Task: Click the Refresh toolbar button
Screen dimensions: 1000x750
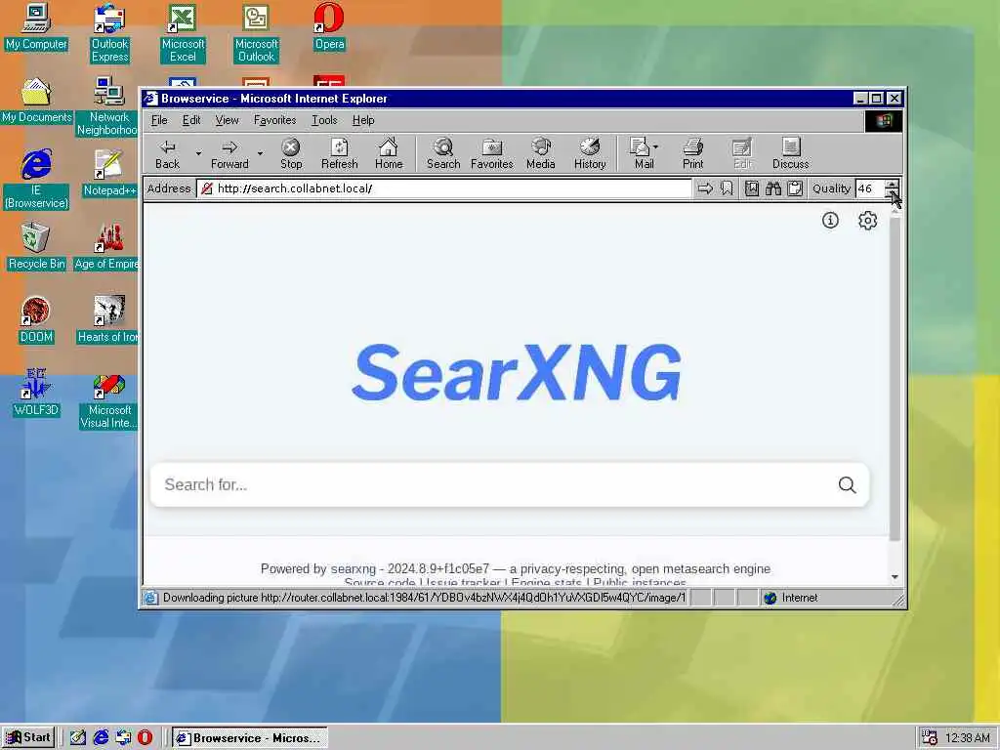Action: pos(339,153)
